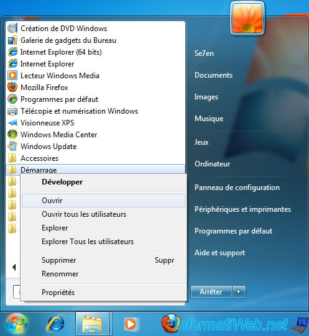309x336 pixels.
Task: Launch Création de DVD Windows
Action: point(96,29)
